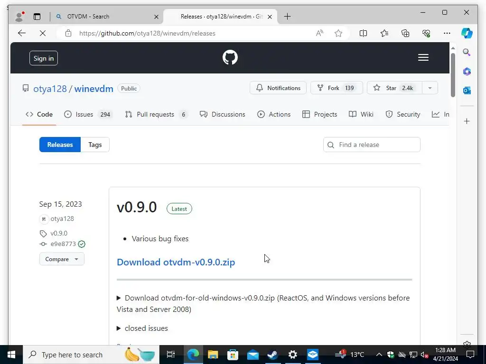486x364 pixels.
Task: Open the Issues tab
Action: tap(88, 114)
